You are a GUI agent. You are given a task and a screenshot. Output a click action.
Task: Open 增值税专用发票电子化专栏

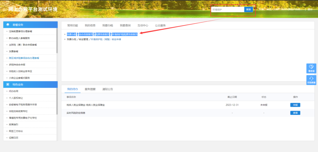pos(23,118)
